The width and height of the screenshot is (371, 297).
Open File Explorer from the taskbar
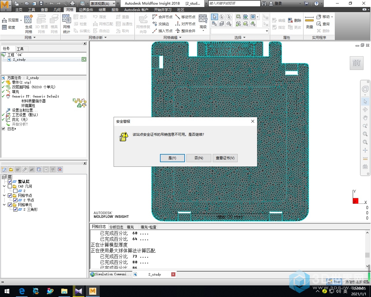64,291
